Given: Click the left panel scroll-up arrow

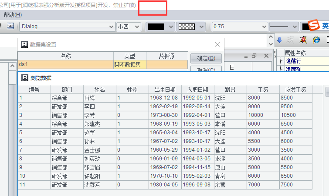Looking at the screenshot, I should [12, 66].
